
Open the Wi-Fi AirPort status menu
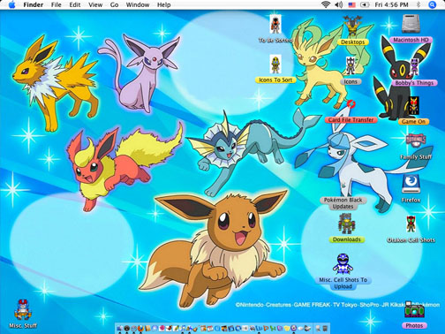click(326, 4)
